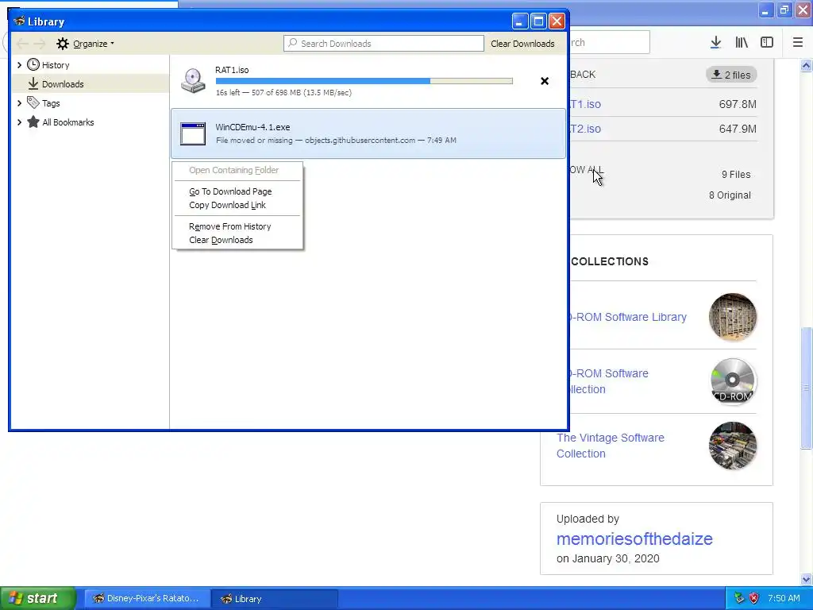This screenshot has height=610, width=813.
Task: Click the CD-ROM Software Library thumbnail
Action: pyautogui.click(x=732, y=317)
